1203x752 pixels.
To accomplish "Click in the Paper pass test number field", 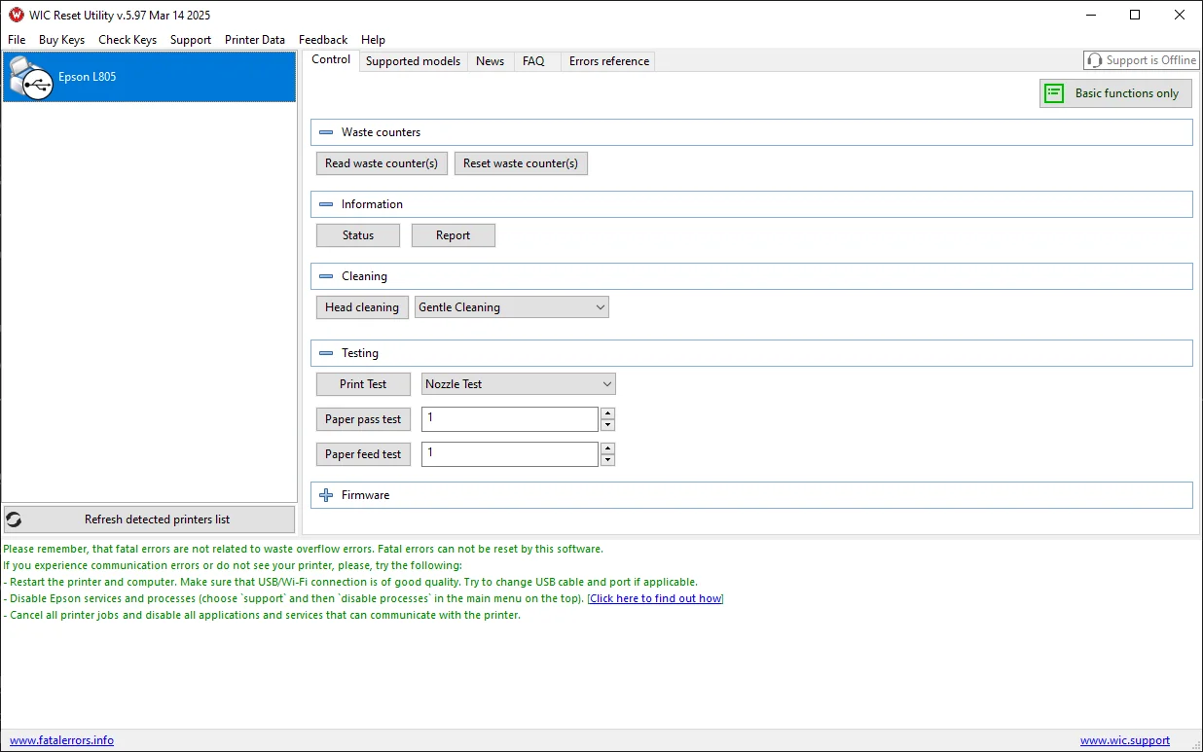I will click(x=510, y=419).
